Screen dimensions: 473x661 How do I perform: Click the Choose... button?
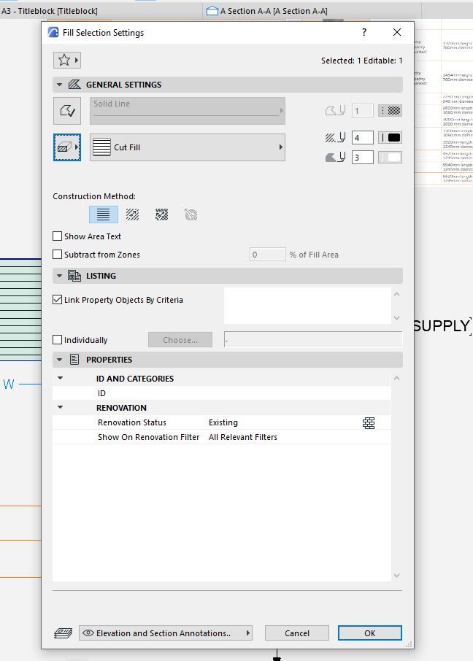click(180, 340)
